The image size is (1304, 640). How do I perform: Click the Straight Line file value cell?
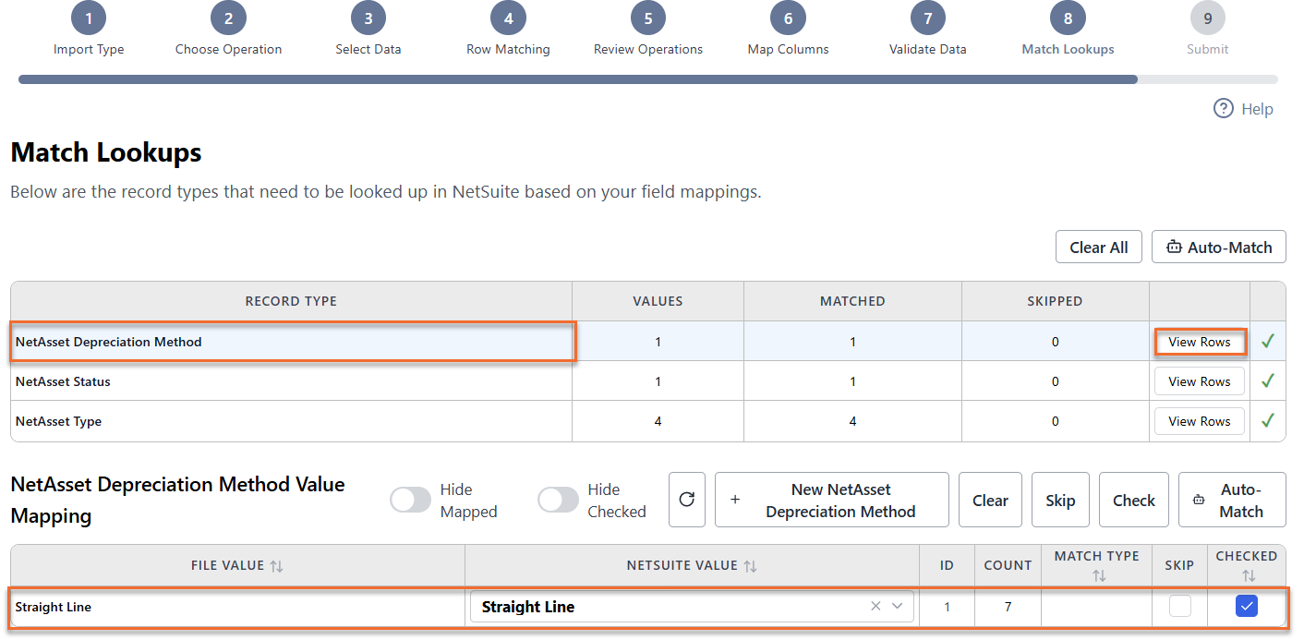click(237, 607)
